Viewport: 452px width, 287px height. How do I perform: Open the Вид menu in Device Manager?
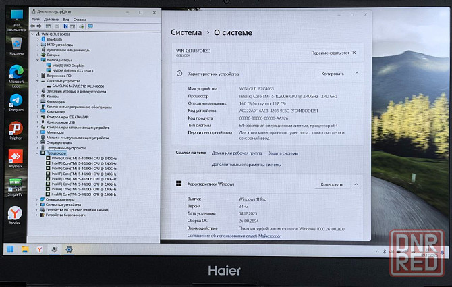pyautogui.click(x=66, y=20)
